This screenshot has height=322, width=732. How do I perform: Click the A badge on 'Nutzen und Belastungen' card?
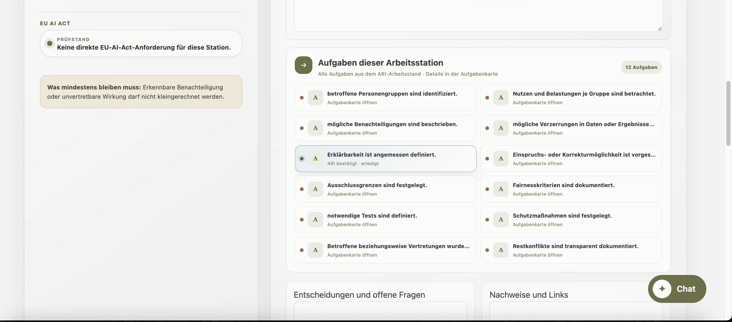501,97
